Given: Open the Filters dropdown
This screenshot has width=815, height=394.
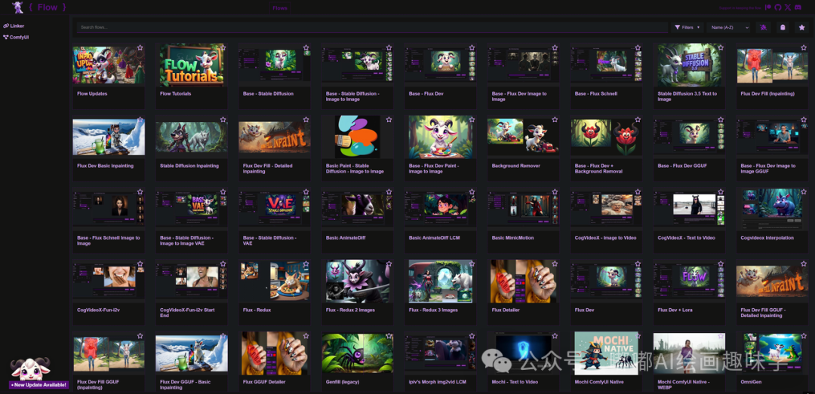Looking at the screenshot, I should (687, 28).
